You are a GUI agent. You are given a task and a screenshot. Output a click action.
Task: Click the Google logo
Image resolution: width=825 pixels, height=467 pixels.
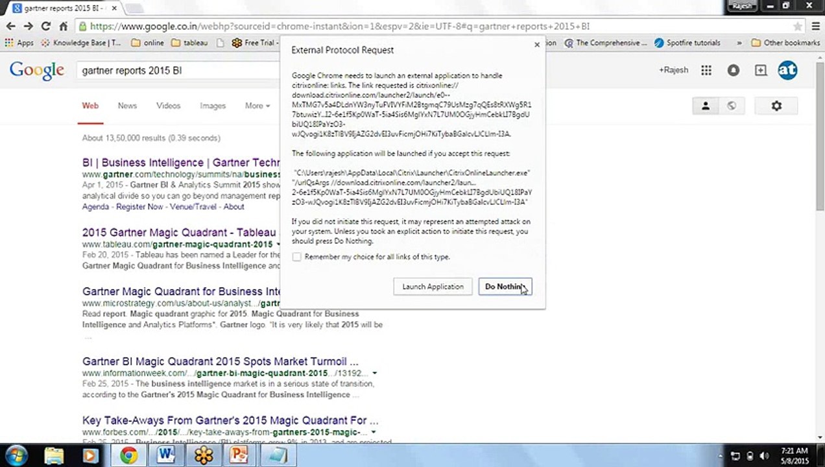pos(36,70)
